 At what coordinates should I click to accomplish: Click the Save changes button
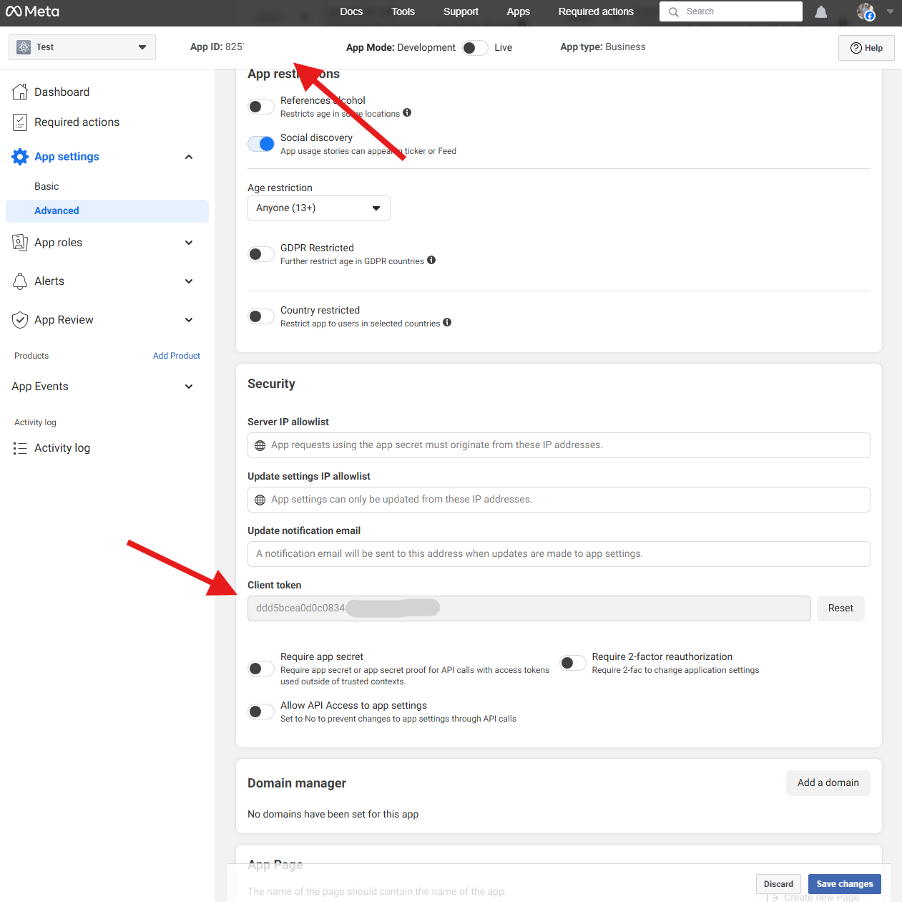[845, 884]
